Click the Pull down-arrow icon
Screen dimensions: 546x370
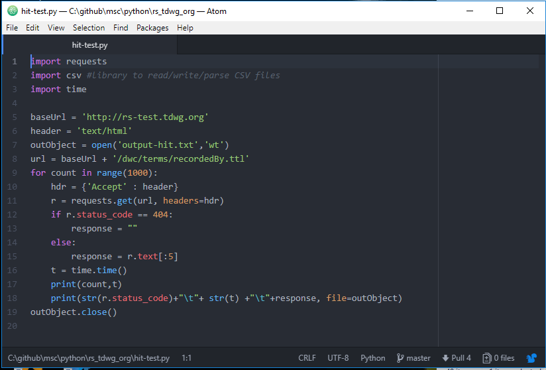click(x=445, y=358)
